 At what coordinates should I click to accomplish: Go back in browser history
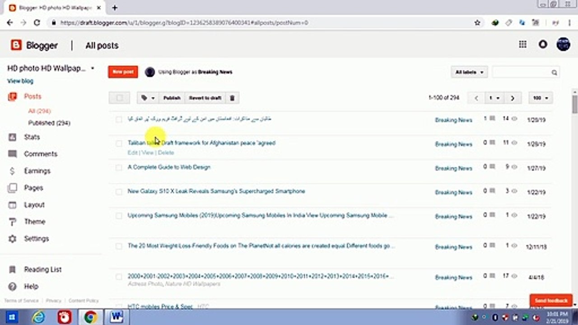[x=10, y=23]
